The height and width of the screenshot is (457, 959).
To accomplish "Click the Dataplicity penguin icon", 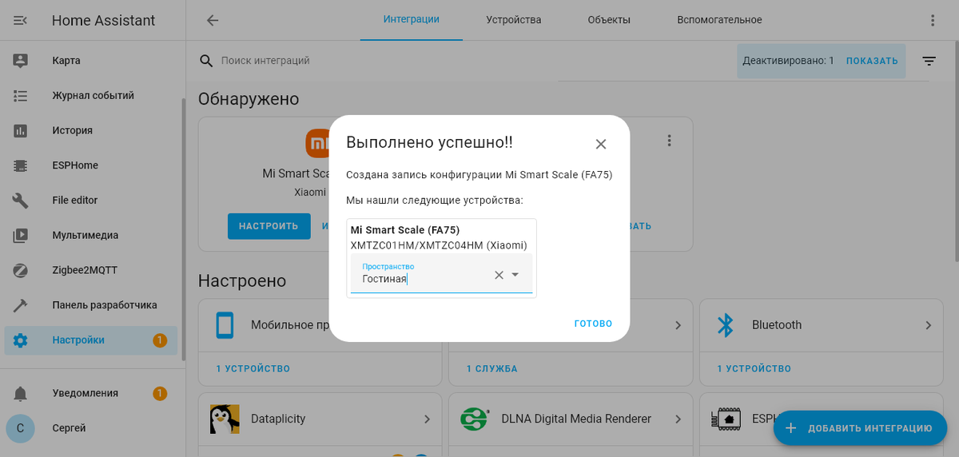I will [x=225, y=419].
